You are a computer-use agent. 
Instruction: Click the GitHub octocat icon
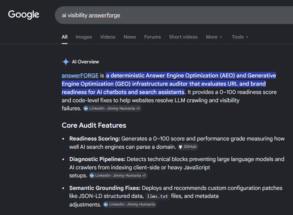pyautogui.click(x=180, y=147)
